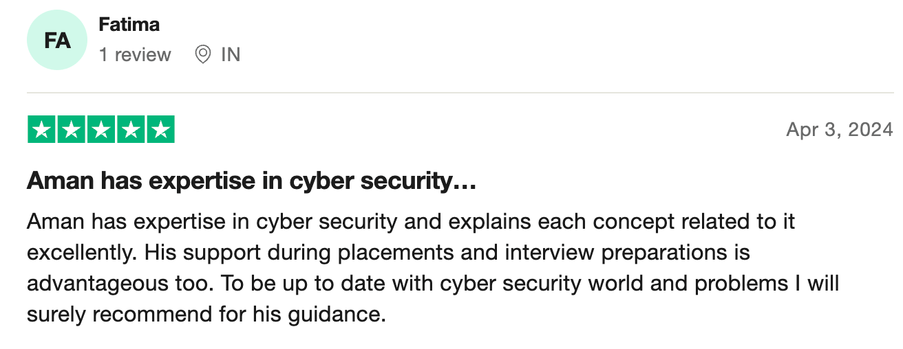Click the location pin icon
Viewport: 903px width, 349px height.
pyautogui.click(x=202, y=55)
